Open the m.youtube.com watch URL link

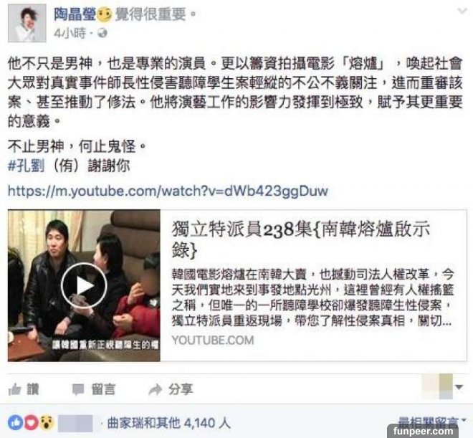pyautogui.click(x=168, y=191)
